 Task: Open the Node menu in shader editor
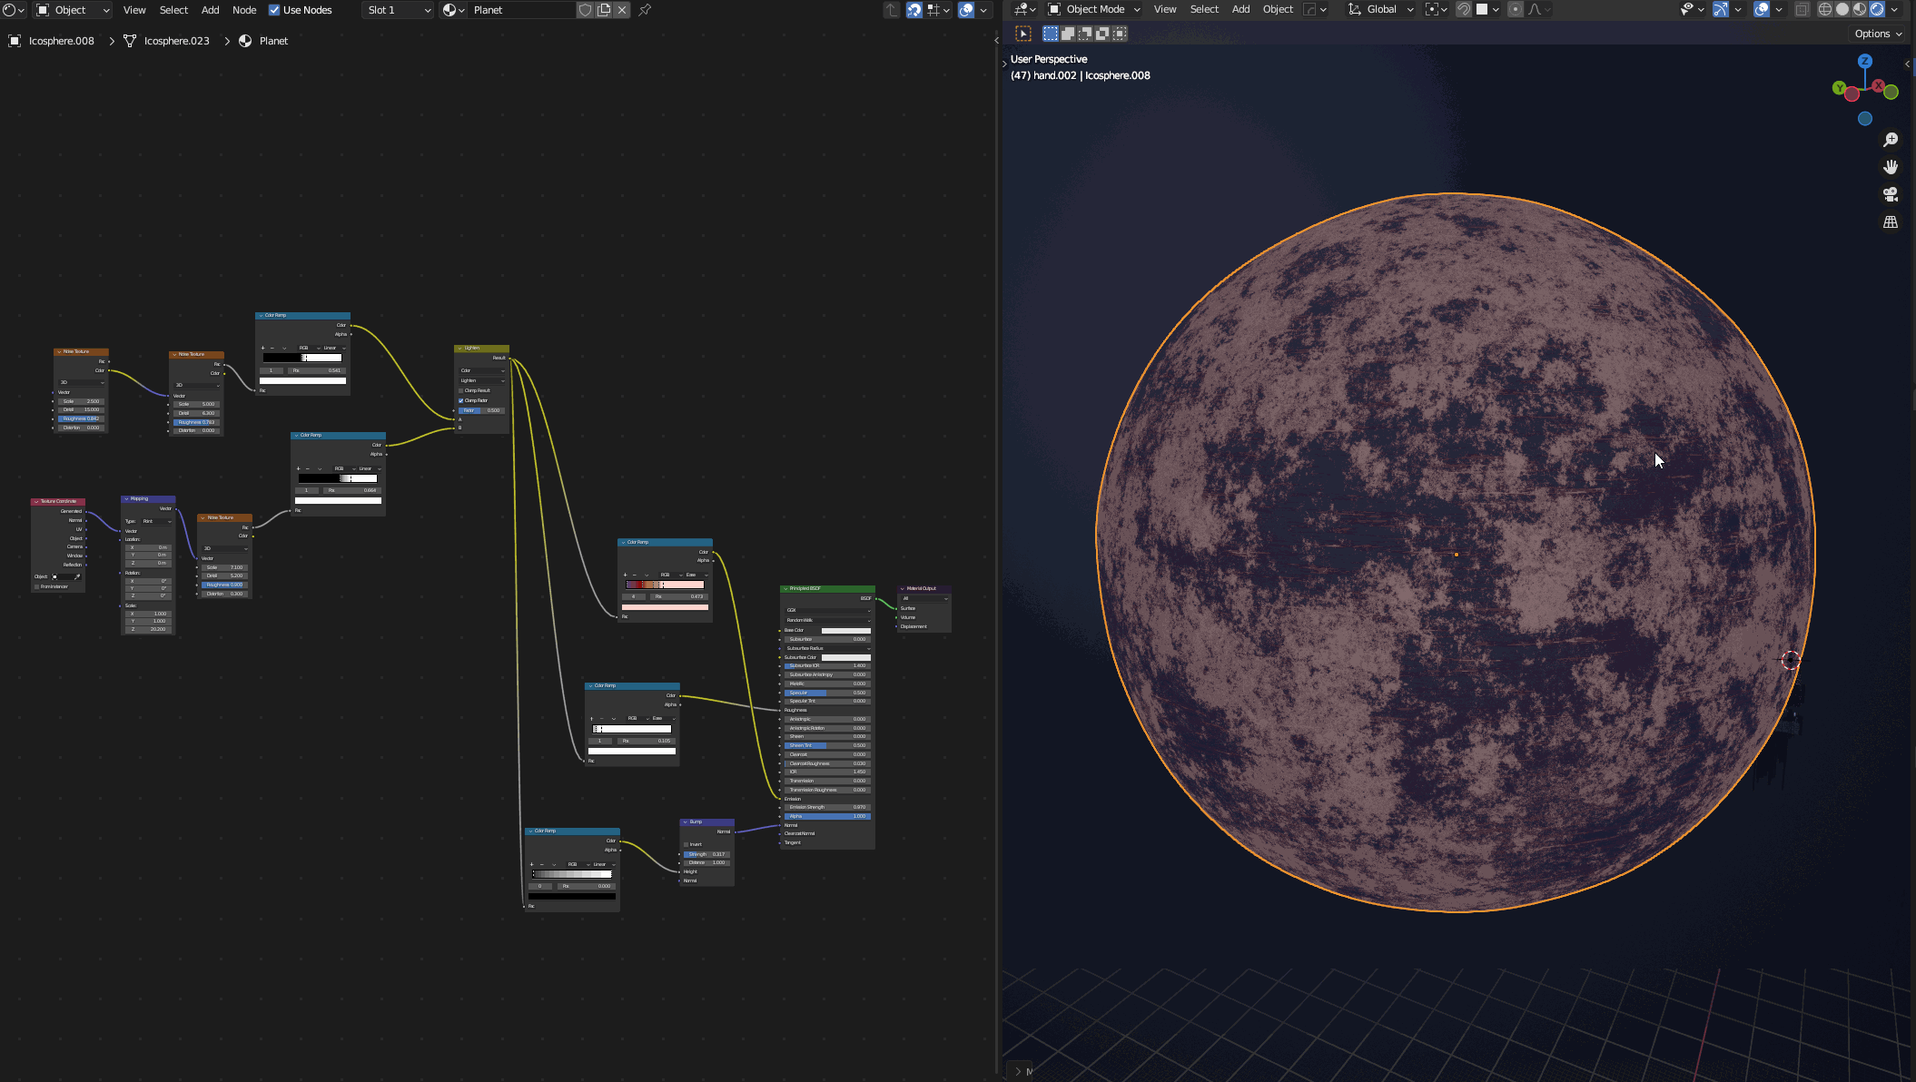[244, 10]
